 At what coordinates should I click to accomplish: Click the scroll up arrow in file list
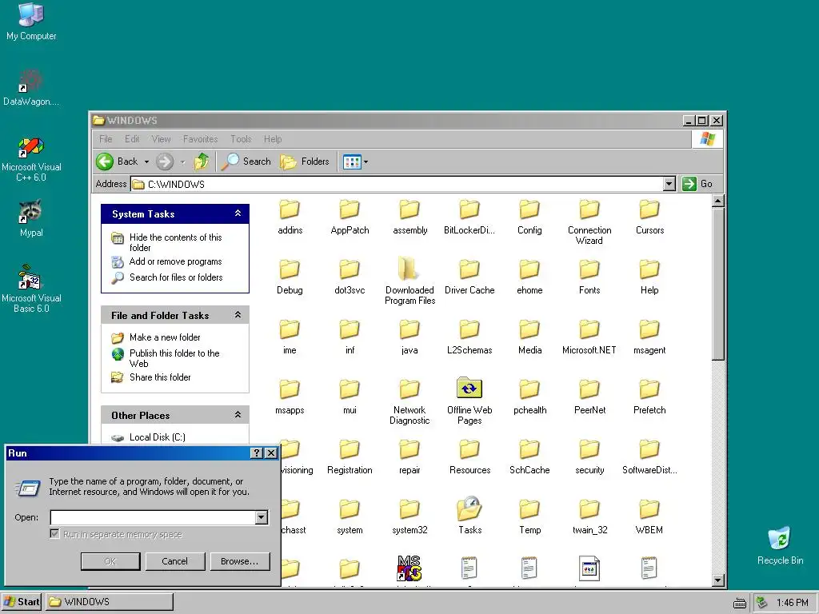[x=717, y=201]
